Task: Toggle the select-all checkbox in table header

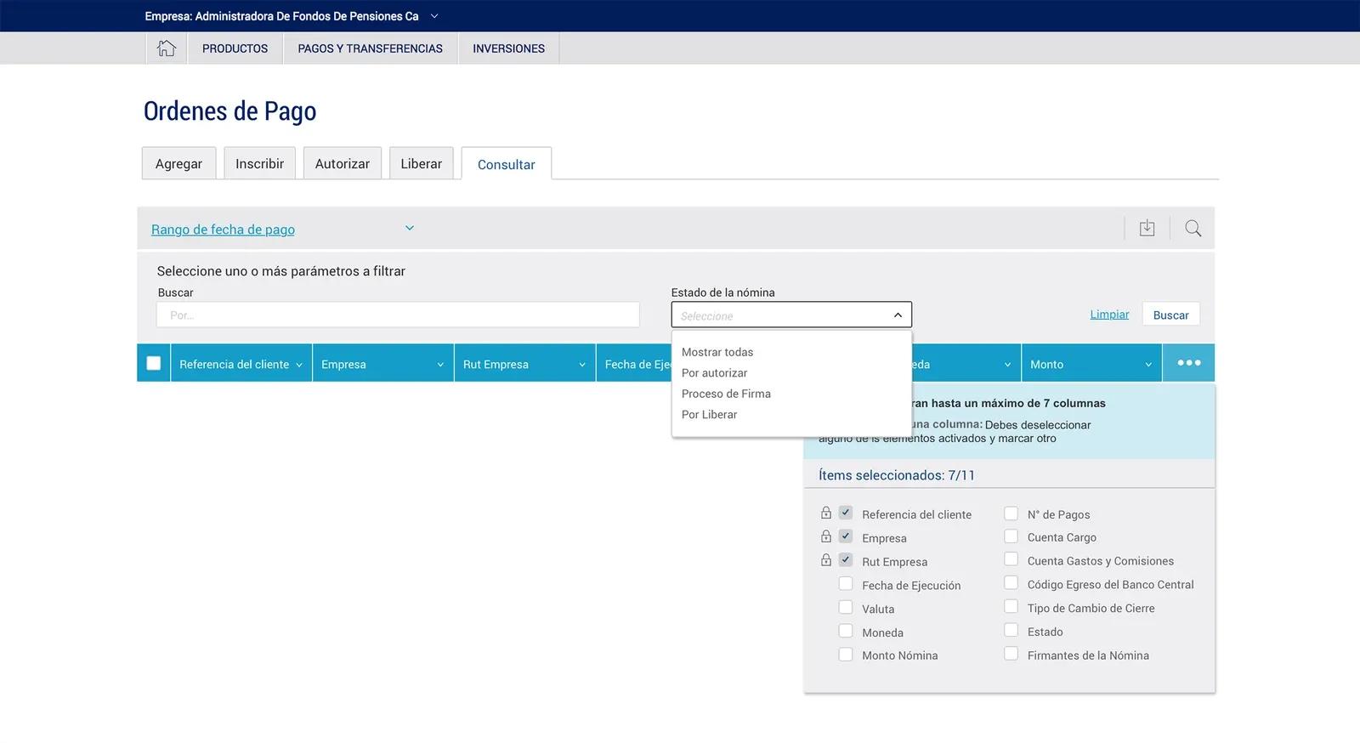Action: point(154,363)
